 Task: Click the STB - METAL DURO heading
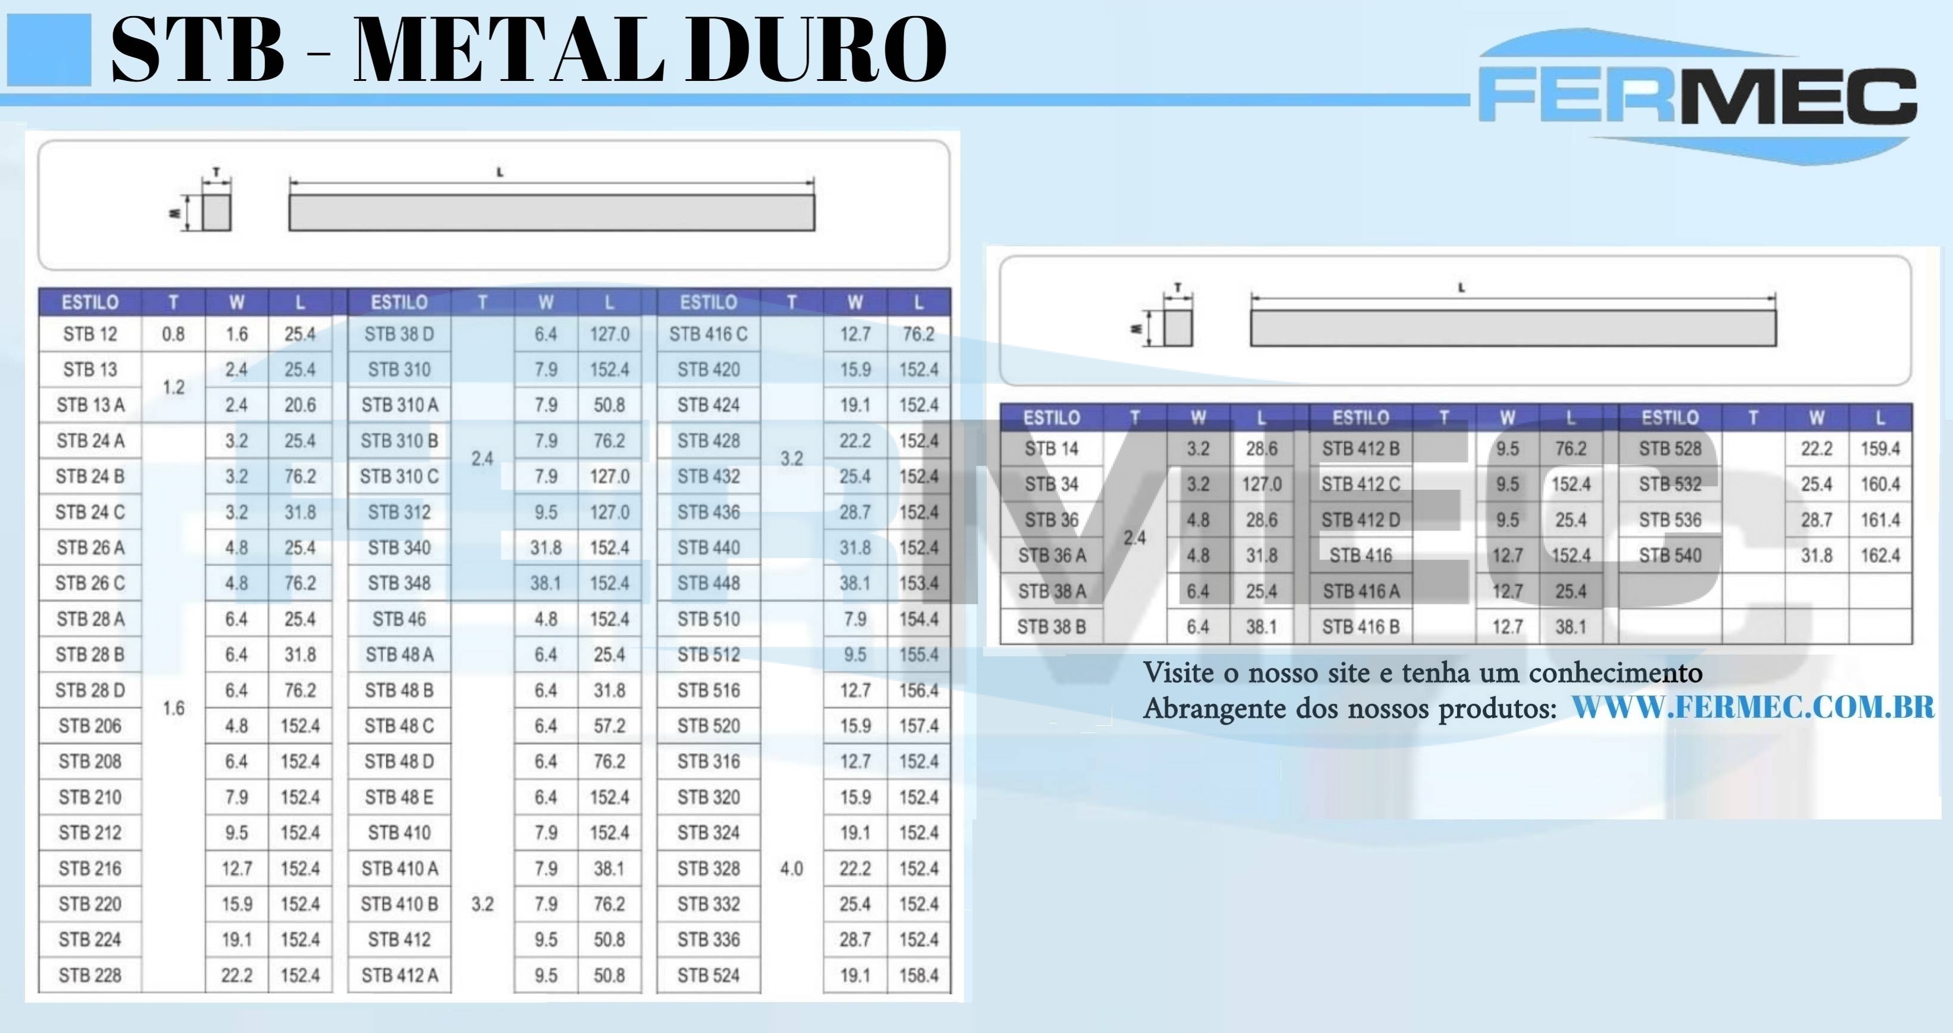click(528, 50)
